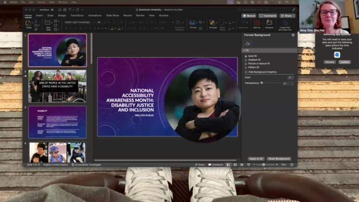
Task: Click the Outlook app icon in update notification
Action: pyautogui.click(x=337, y=55)
